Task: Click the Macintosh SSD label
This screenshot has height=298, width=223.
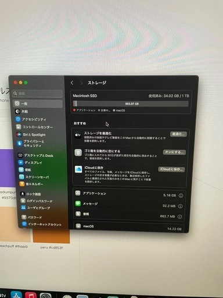Action: pos(85,95)
